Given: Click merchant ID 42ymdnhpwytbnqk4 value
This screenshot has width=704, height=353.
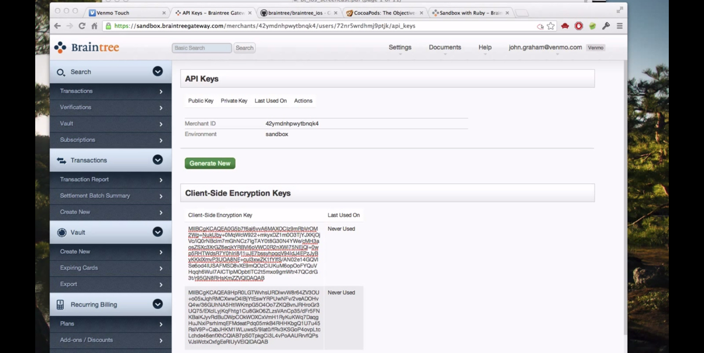Looking at the screenshot, I should click(292, 124).
